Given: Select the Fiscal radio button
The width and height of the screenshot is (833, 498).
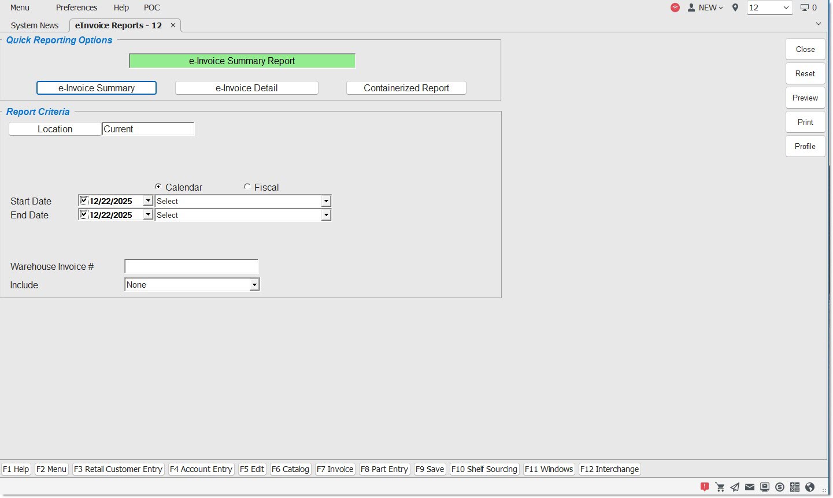Looking at the screenshot, I should click(x=247, y=187).
